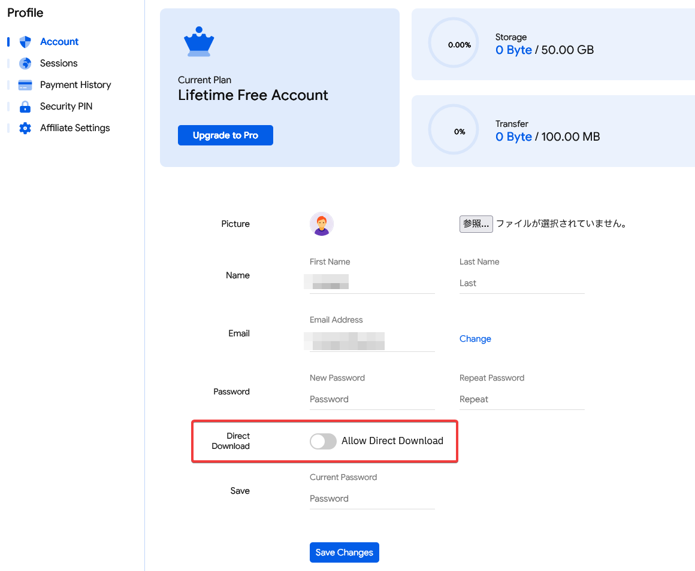Viewport: 695px width, 571px height.
Task: Select the Current Password field
Action: (371, 499)
